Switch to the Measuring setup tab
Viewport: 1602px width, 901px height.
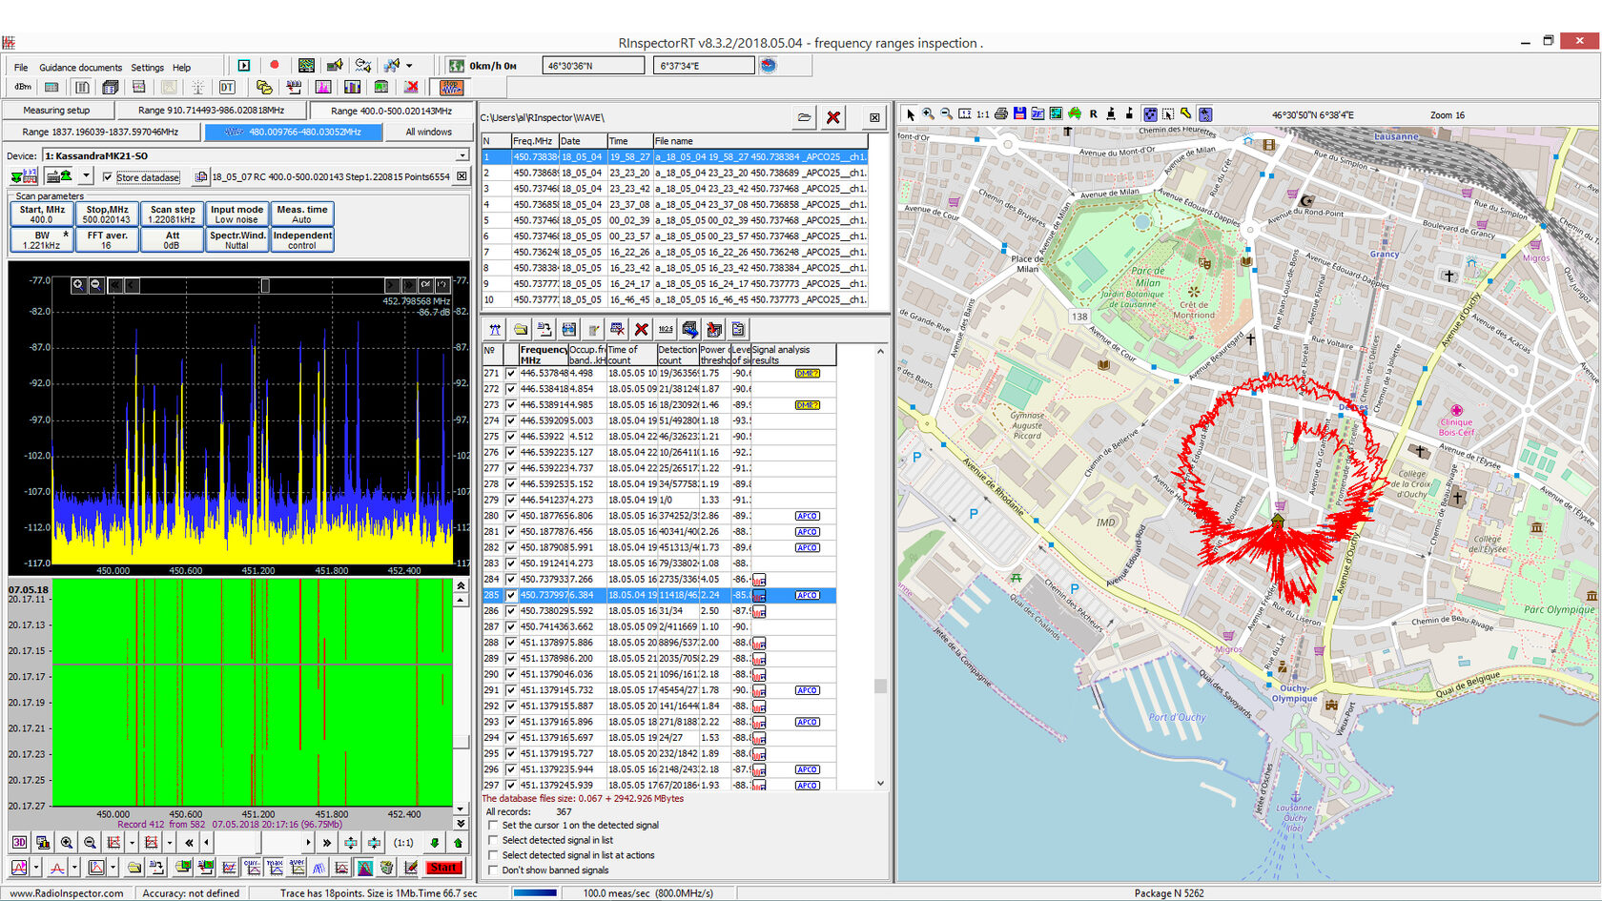56,111
